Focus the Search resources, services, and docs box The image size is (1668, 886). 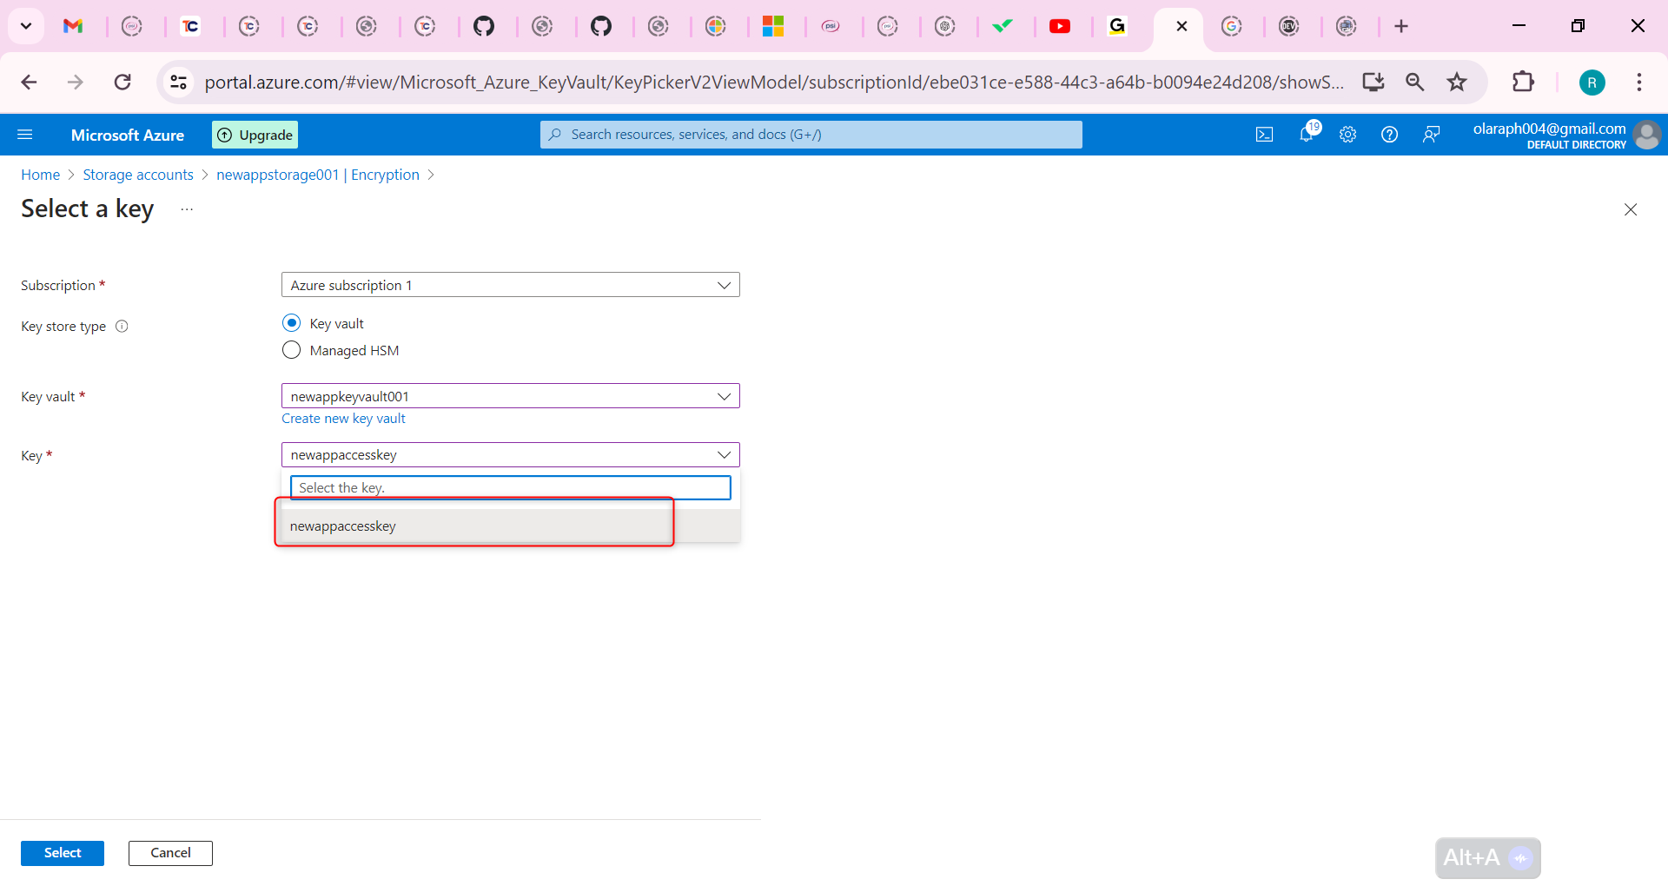click(x=811, y=135)
